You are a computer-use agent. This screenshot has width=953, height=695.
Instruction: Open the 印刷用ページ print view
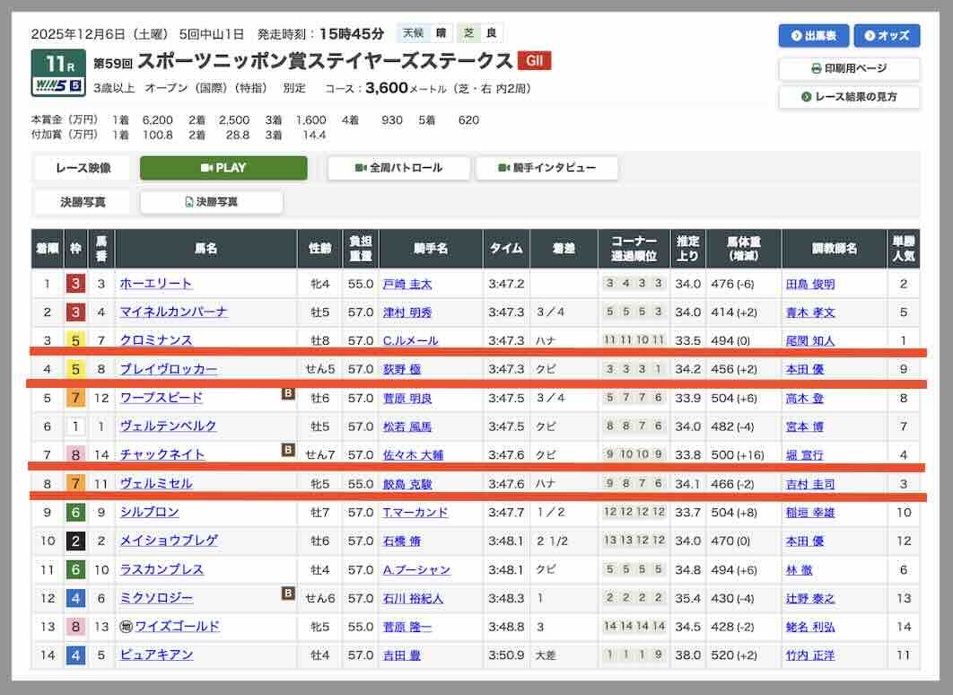point(849,68)
